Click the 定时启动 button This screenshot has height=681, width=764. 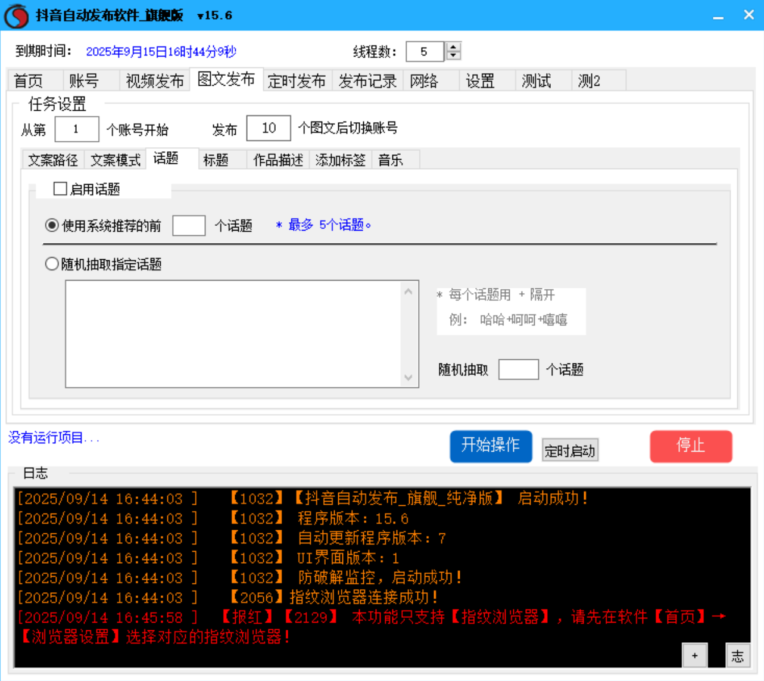click(x=569, y=450)
